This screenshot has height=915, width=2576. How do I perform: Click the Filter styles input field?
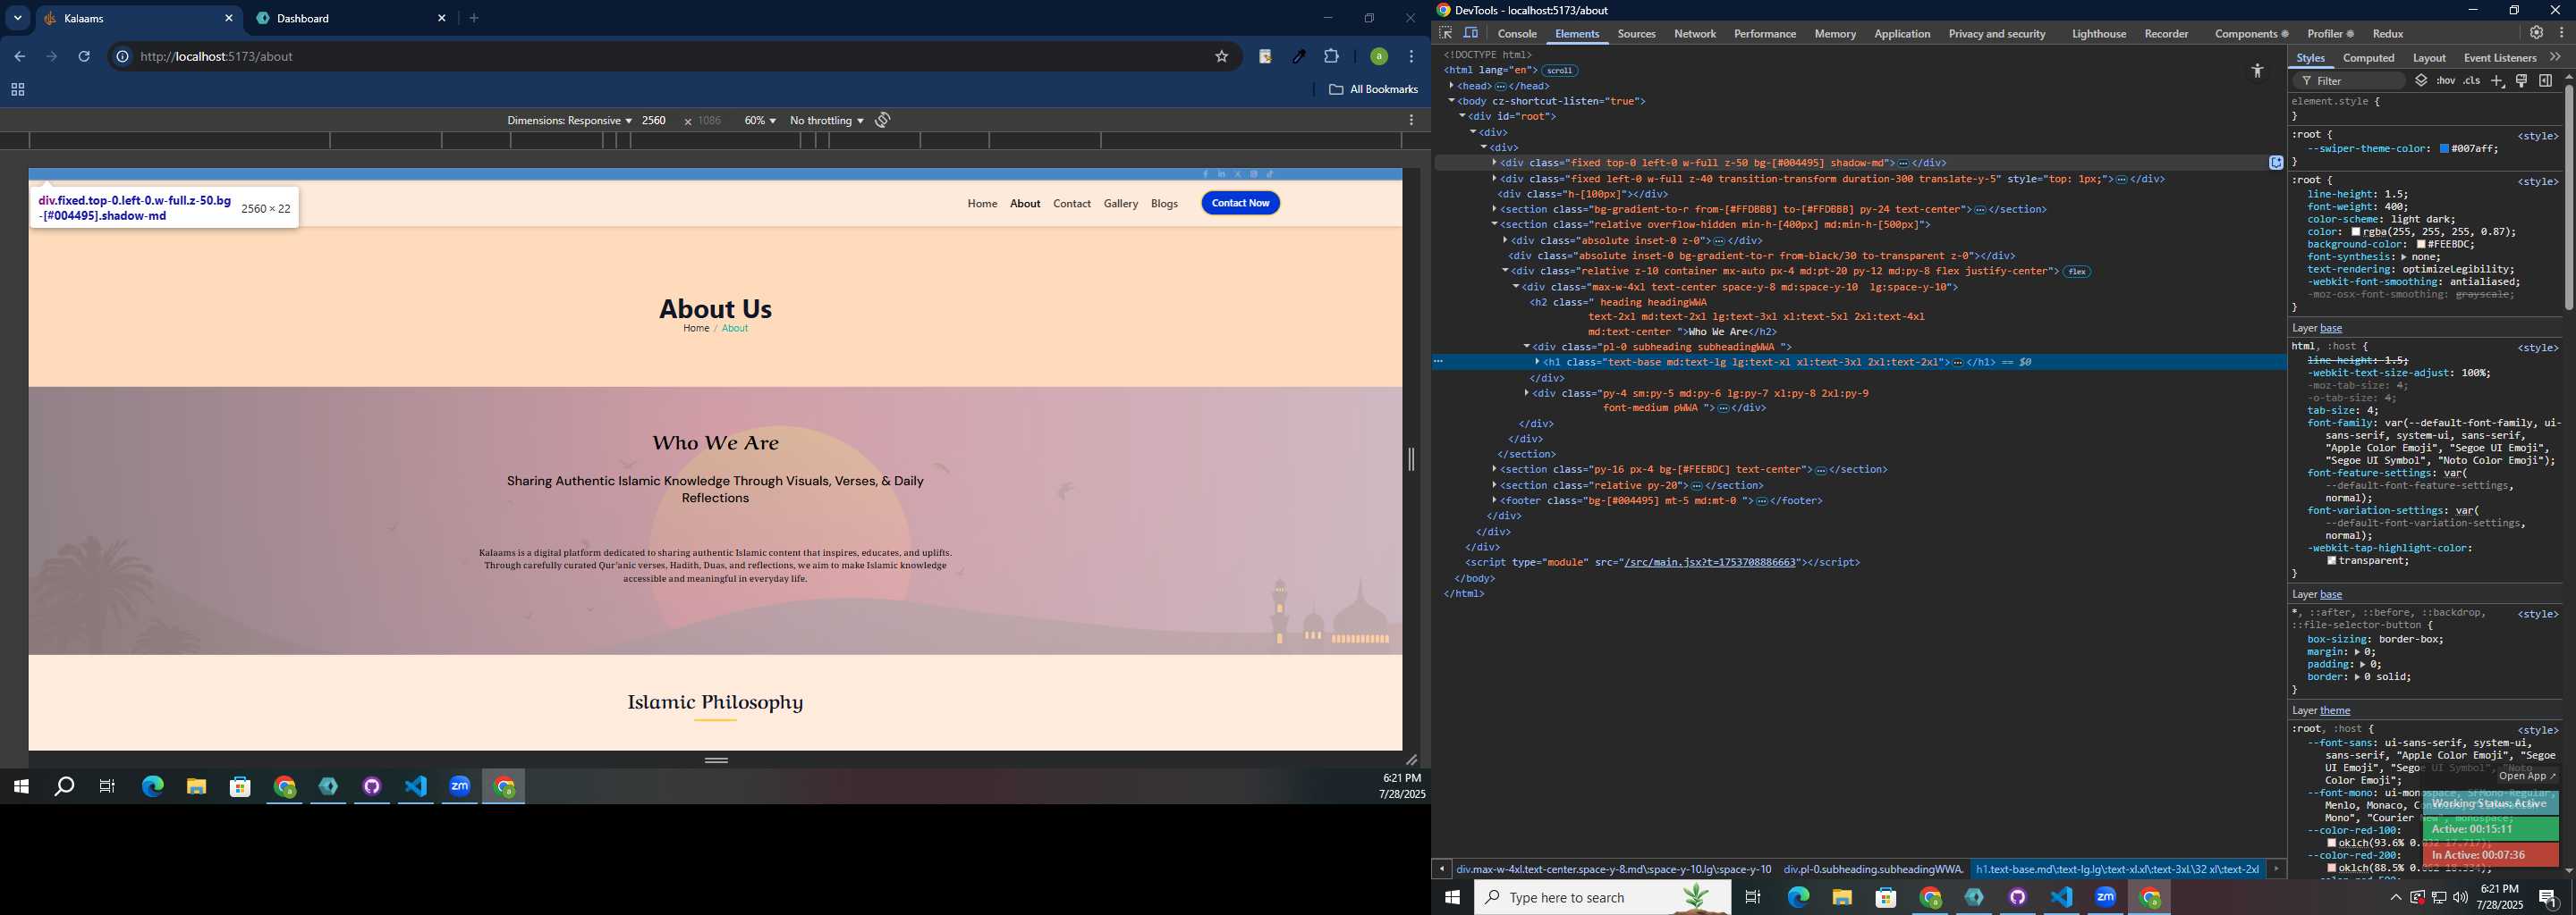pos(2350,81)
